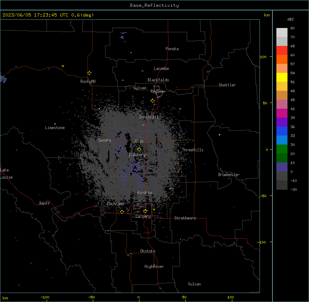Click the Strathmore town label
The image size is (309, 302).
pyautogui.click(x=185, y=218)
